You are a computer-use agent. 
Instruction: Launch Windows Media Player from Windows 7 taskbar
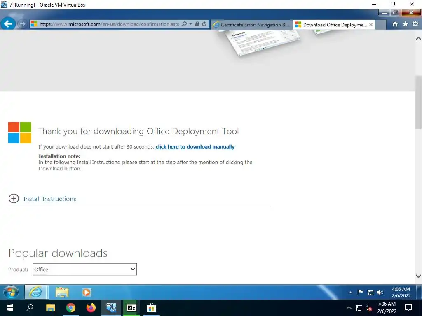click(x=87, y=292)
